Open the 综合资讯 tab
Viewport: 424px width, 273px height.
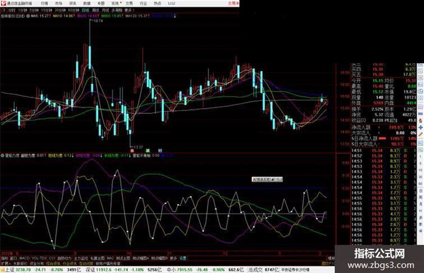click(53, 263)
